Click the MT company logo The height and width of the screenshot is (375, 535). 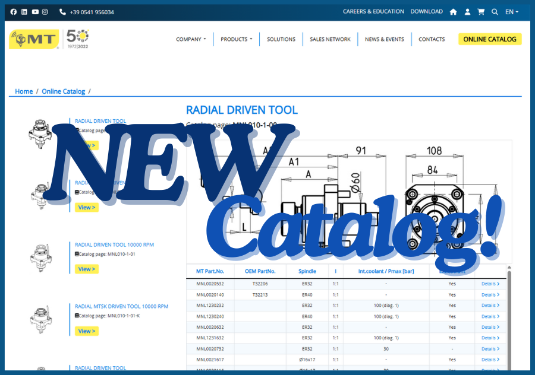click(x=34, y=39)
